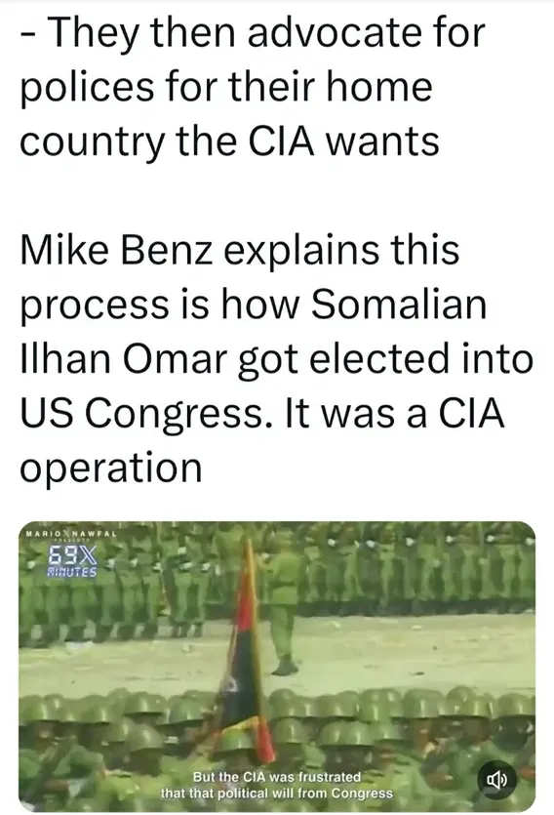Image resolution: width=554 pixels, height=815 pixels.
Task: Play the embedded soldiers parade video
Action: point(277,666)
